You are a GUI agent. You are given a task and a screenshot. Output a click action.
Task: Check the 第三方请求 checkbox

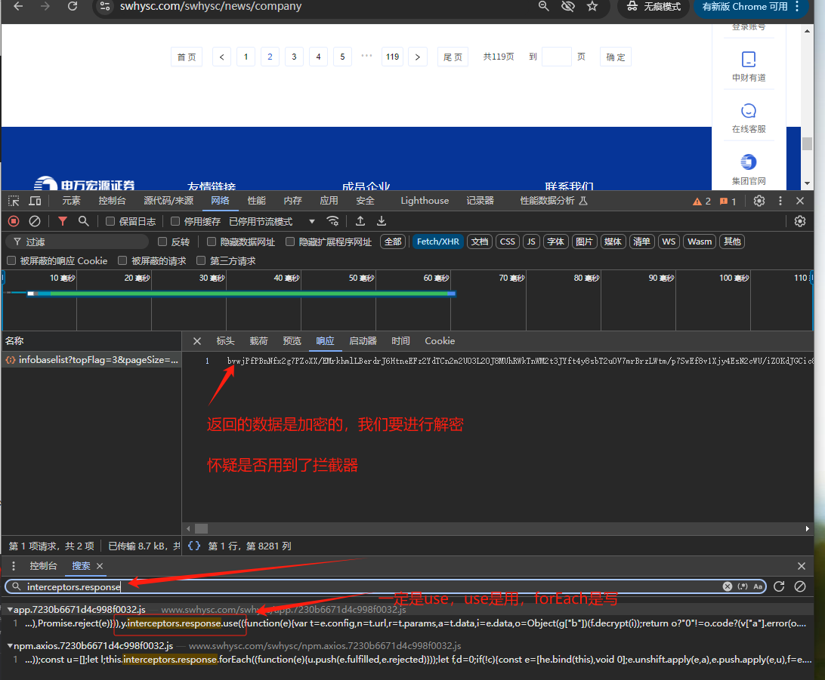point(200,260)
